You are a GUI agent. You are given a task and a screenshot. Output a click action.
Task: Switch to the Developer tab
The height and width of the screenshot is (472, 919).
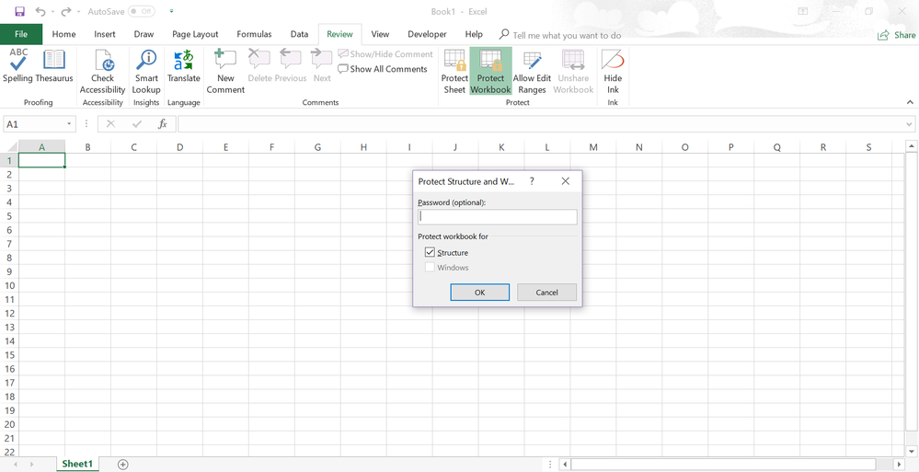point(427,35)
